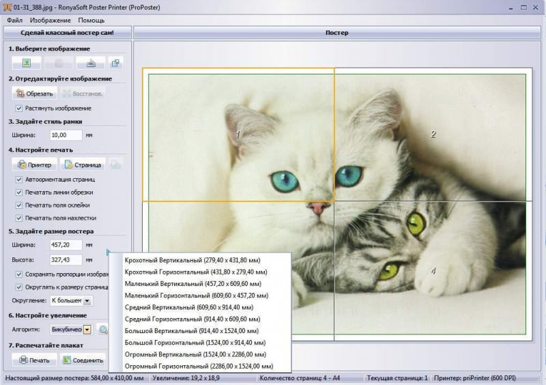
Task: Click the Обрезать crop tool button
Action: (x=35, y=94)
